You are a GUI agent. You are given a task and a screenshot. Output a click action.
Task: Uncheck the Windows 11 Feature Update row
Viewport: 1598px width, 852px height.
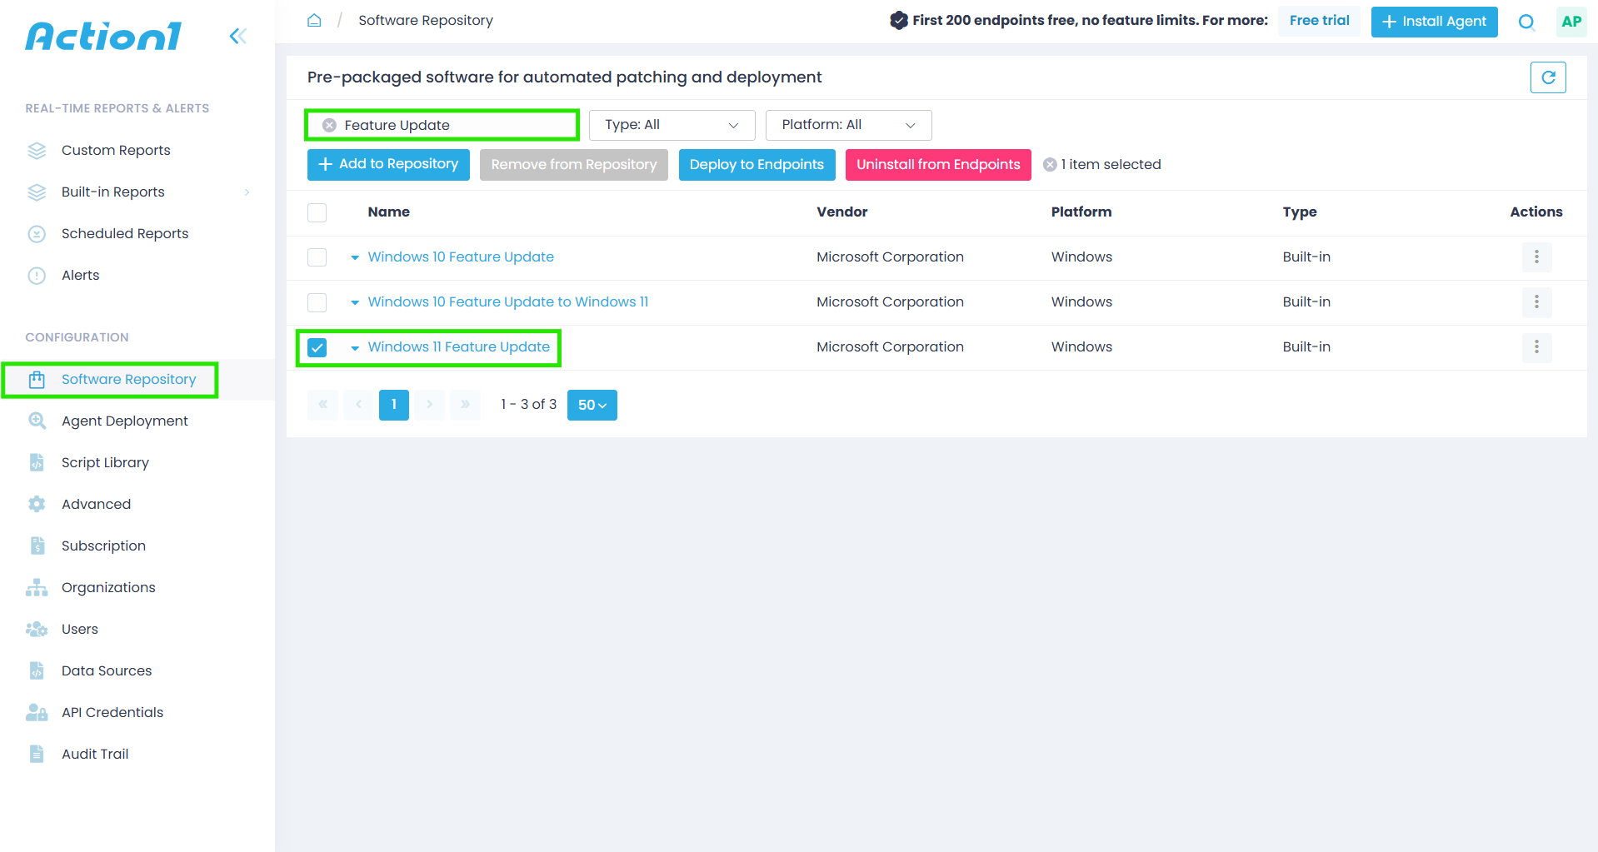click(x=317, y=347)
